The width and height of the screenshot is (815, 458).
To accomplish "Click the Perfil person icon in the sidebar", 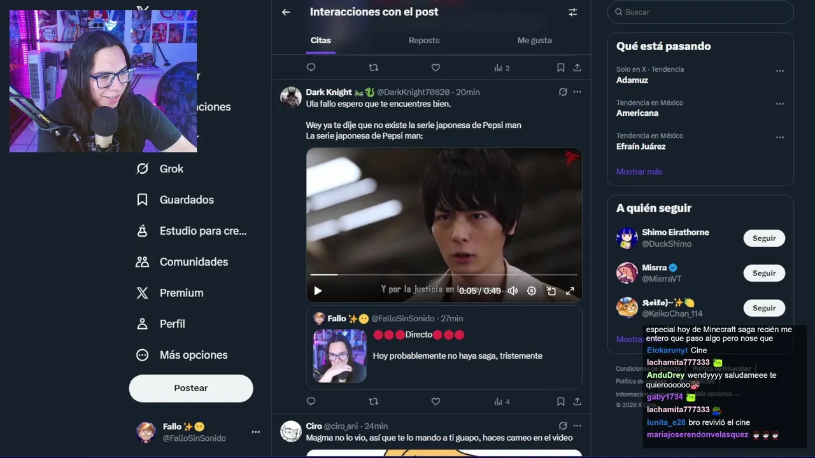I will pos(143,324).
